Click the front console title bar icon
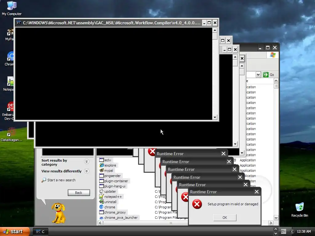Viewport: 315px width, 236px height. coord(18,23)
